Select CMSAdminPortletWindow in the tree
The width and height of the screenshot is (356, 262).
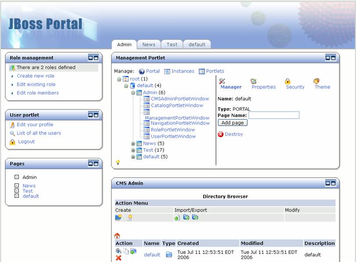[x=180, y=99]
